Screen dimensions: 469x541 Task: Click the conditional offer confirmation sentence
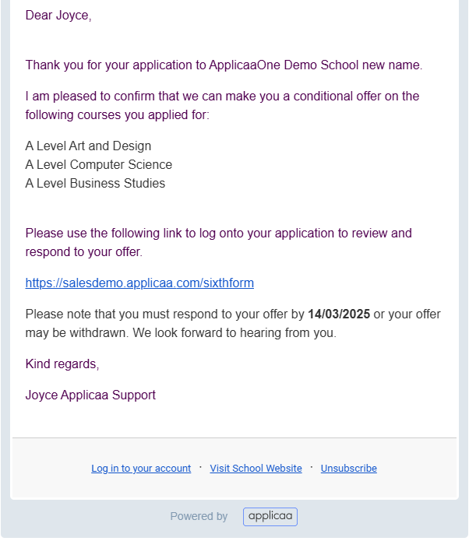click(222, 105)
